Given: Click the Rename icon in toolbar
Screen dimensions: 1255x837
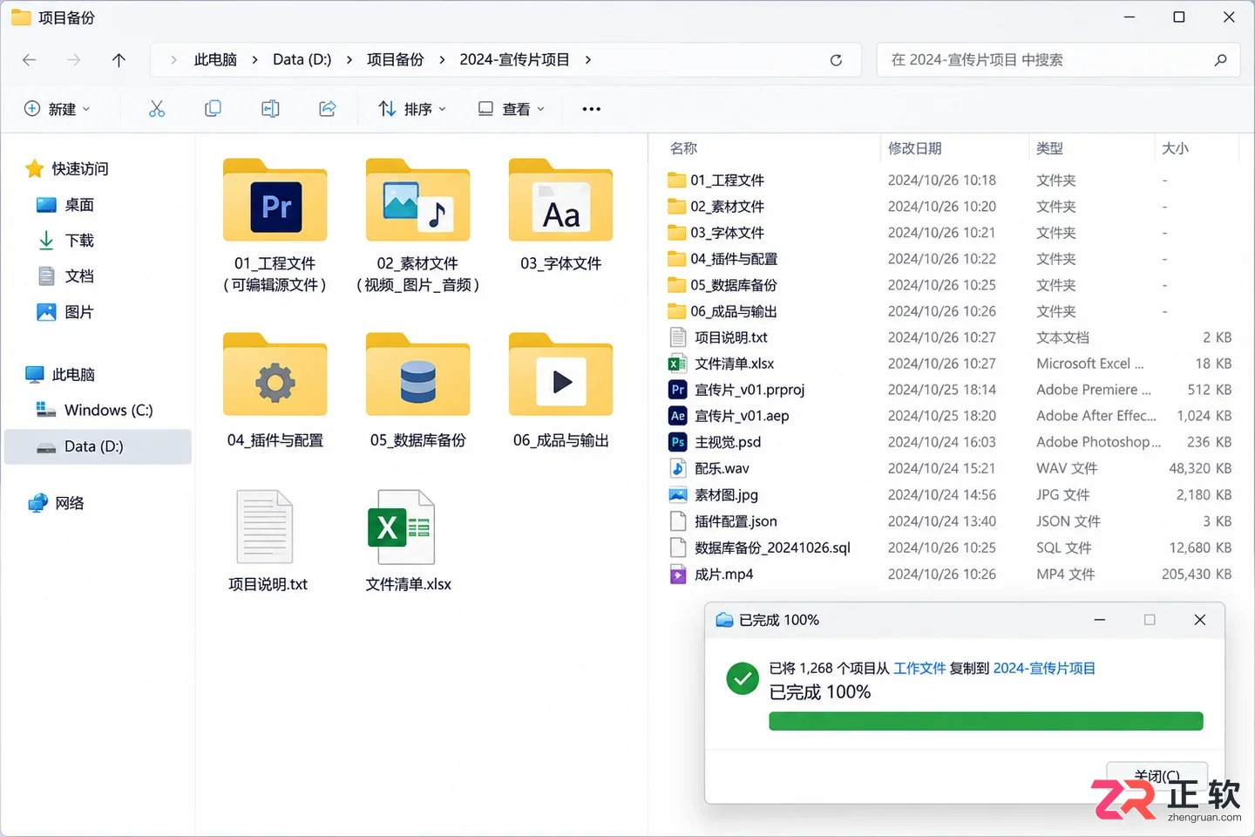Looking at the screenshot, I should click(x=270, y=108).
